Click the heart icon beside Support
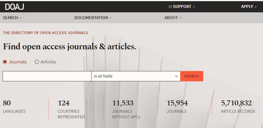The image size is (263, 128). point(170,7)
